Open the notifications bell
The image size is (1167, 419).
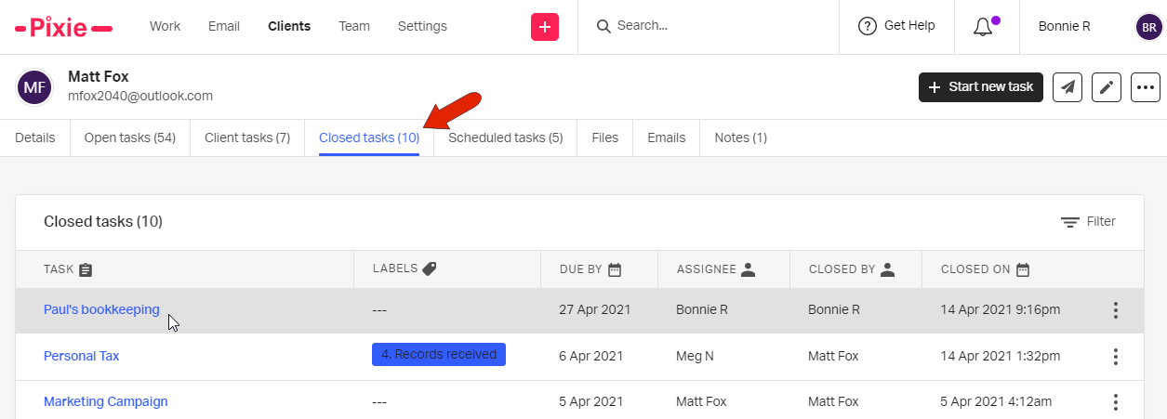pos(983,27)
